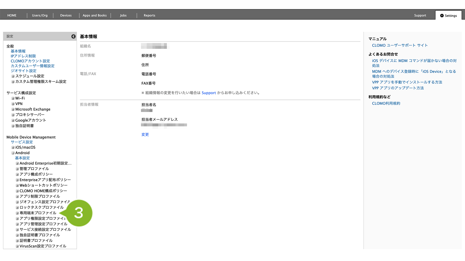The image size is (465, 261).
Task: Expand the Wi-Fi settings node
Action: tap(13, 98)
